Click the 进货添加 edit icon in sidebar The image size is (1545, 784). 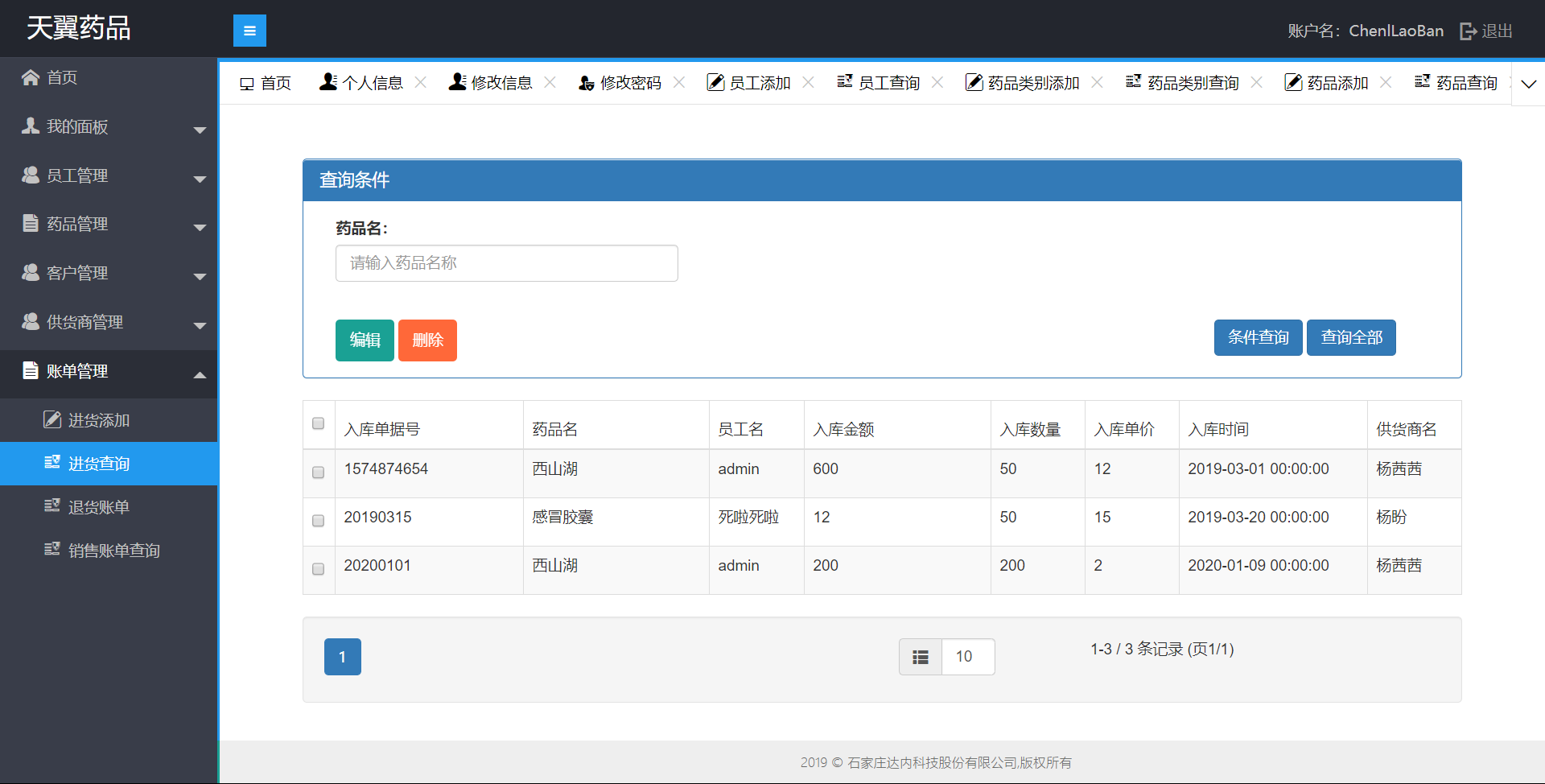click(x=52, y=420)
